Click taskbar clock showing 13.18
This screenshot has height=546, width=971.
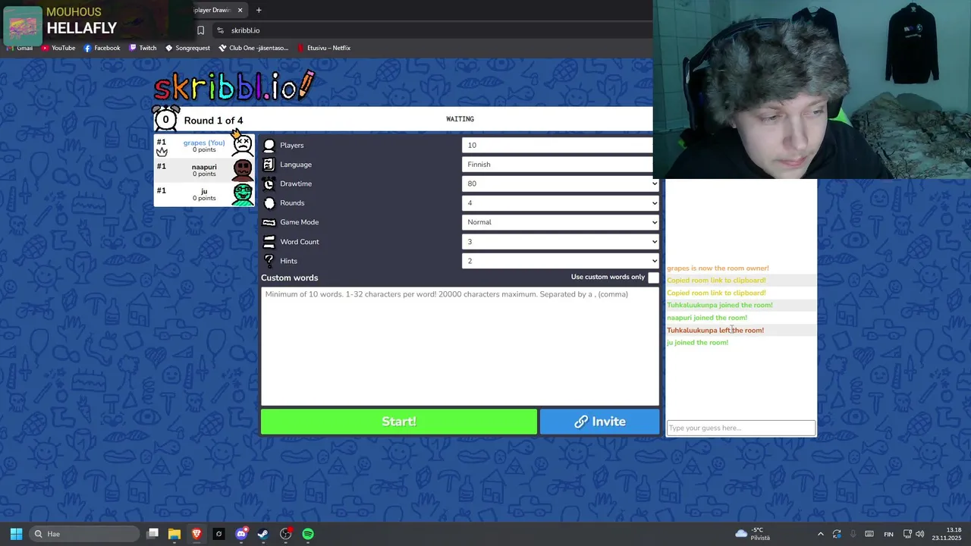[947, 534]
